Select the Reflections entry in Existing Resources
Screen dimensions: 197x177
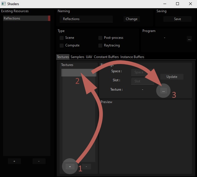point(27,18)
